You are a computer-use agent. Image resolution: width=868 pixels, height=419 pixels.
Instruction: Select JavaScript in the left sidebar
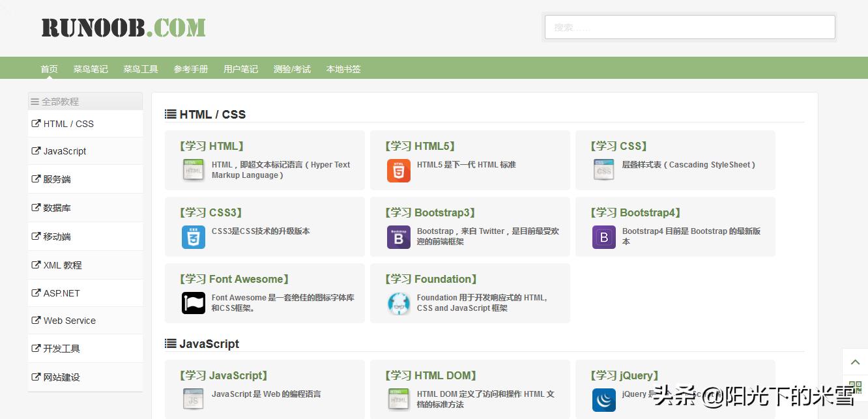click(x=65, y=151)
